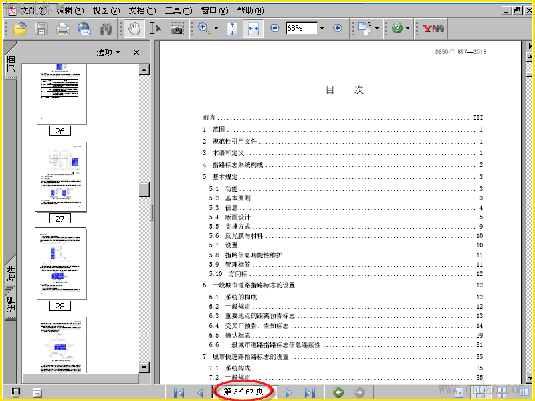Open the 视图 menu
Screen dimensions: 535x401
[106, 11]
